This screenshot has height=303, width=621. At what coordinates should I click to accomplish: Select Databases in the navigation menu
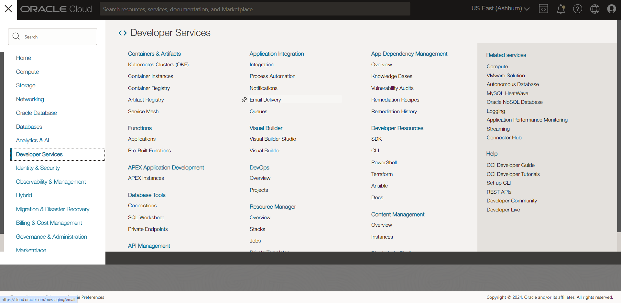pos(29,127)
